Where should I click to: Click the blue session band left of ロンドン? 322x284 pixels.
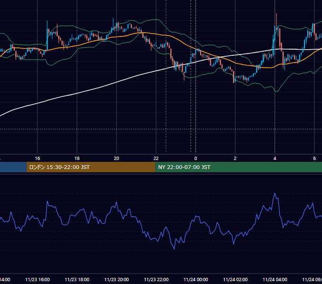click(13, 167)
